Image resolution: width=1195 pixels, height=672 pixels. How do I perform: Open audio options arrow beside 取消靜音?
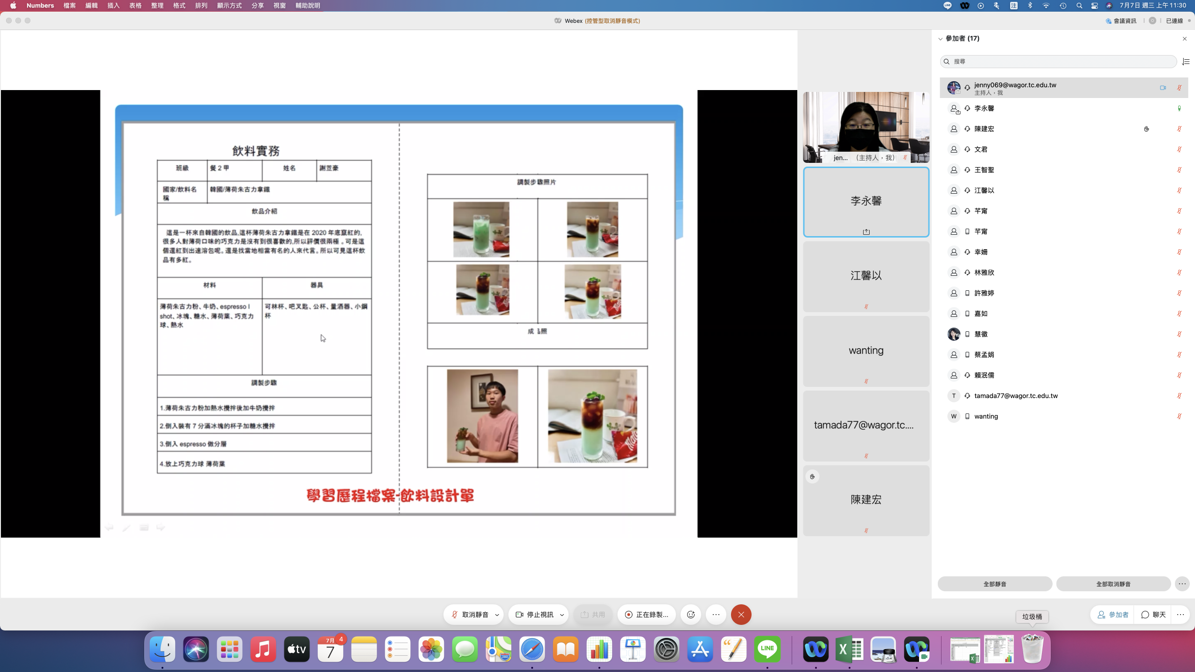pyautogui.click(x=497, y=615)
